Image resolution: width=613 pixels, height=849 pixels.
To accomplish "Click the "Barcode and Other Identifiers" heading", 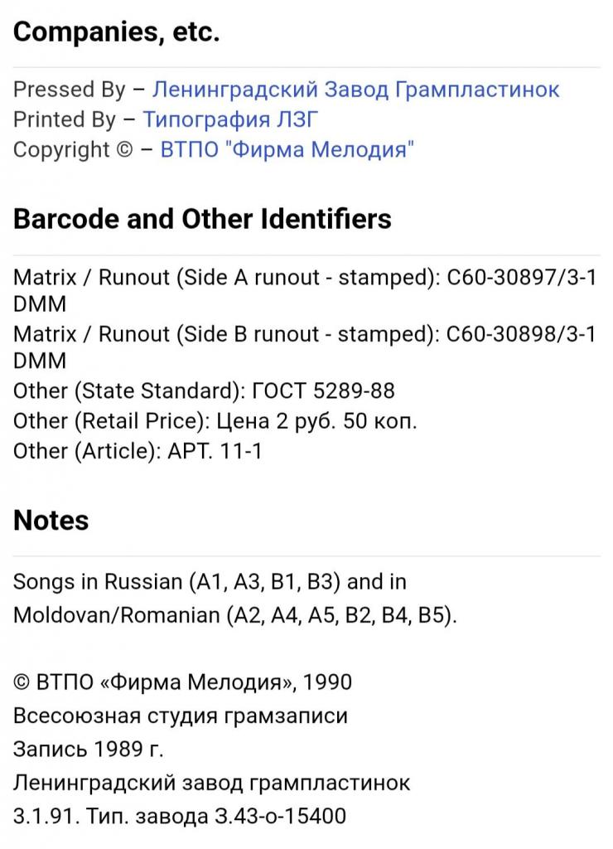I will [x=202, y=219].
